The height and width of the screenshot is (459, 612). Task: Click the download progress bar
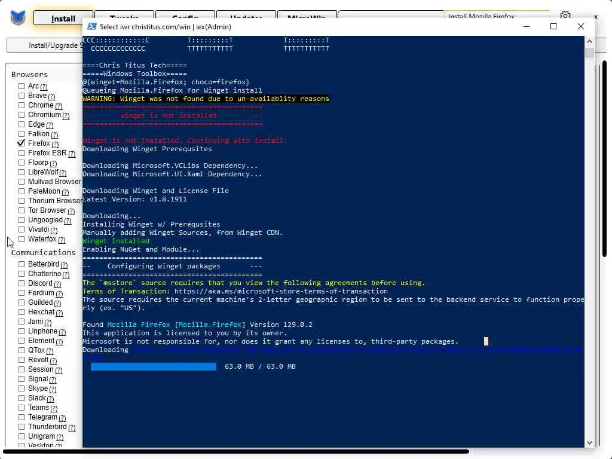click(154, 366)
